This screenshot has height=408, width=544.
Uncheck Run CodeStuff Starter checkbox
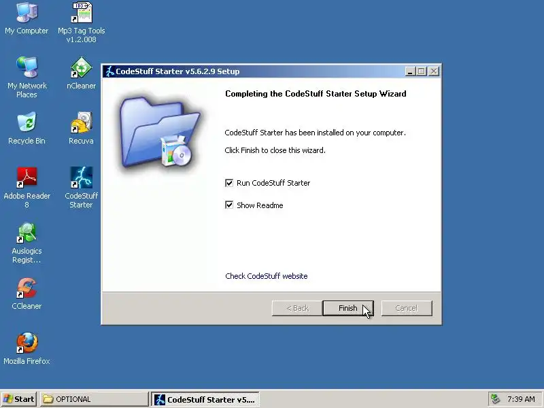[x=229, y=183]
